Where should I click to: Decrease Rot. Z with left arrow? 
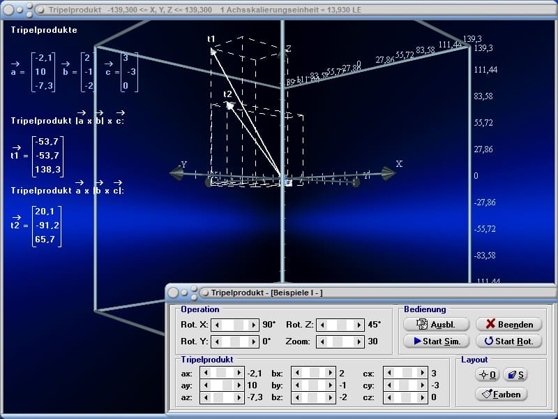(322, 325)
